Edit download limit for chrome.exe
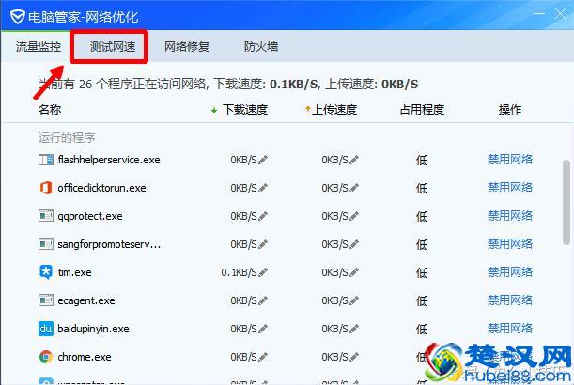Image resolution: width=574 pixels, height=385 pixels. (263, 357)
